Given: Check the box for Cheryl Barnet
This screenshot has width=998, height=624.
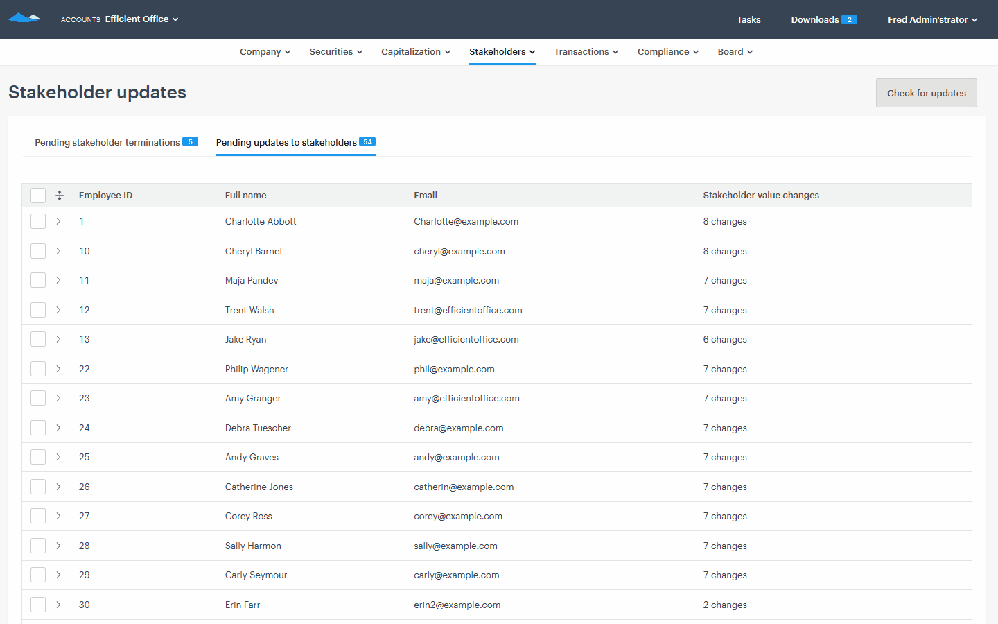Looking at the screenshot, I should [x=38, y=251].
